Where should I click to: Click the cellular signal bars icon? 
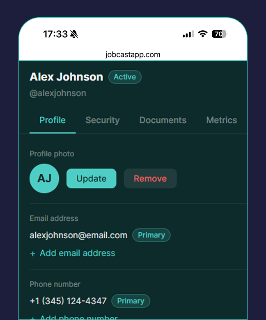pos(188,34)
